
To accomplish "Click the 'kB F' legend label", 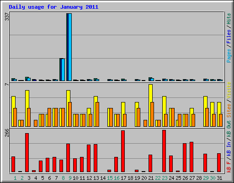I will (x=229, y=167).
